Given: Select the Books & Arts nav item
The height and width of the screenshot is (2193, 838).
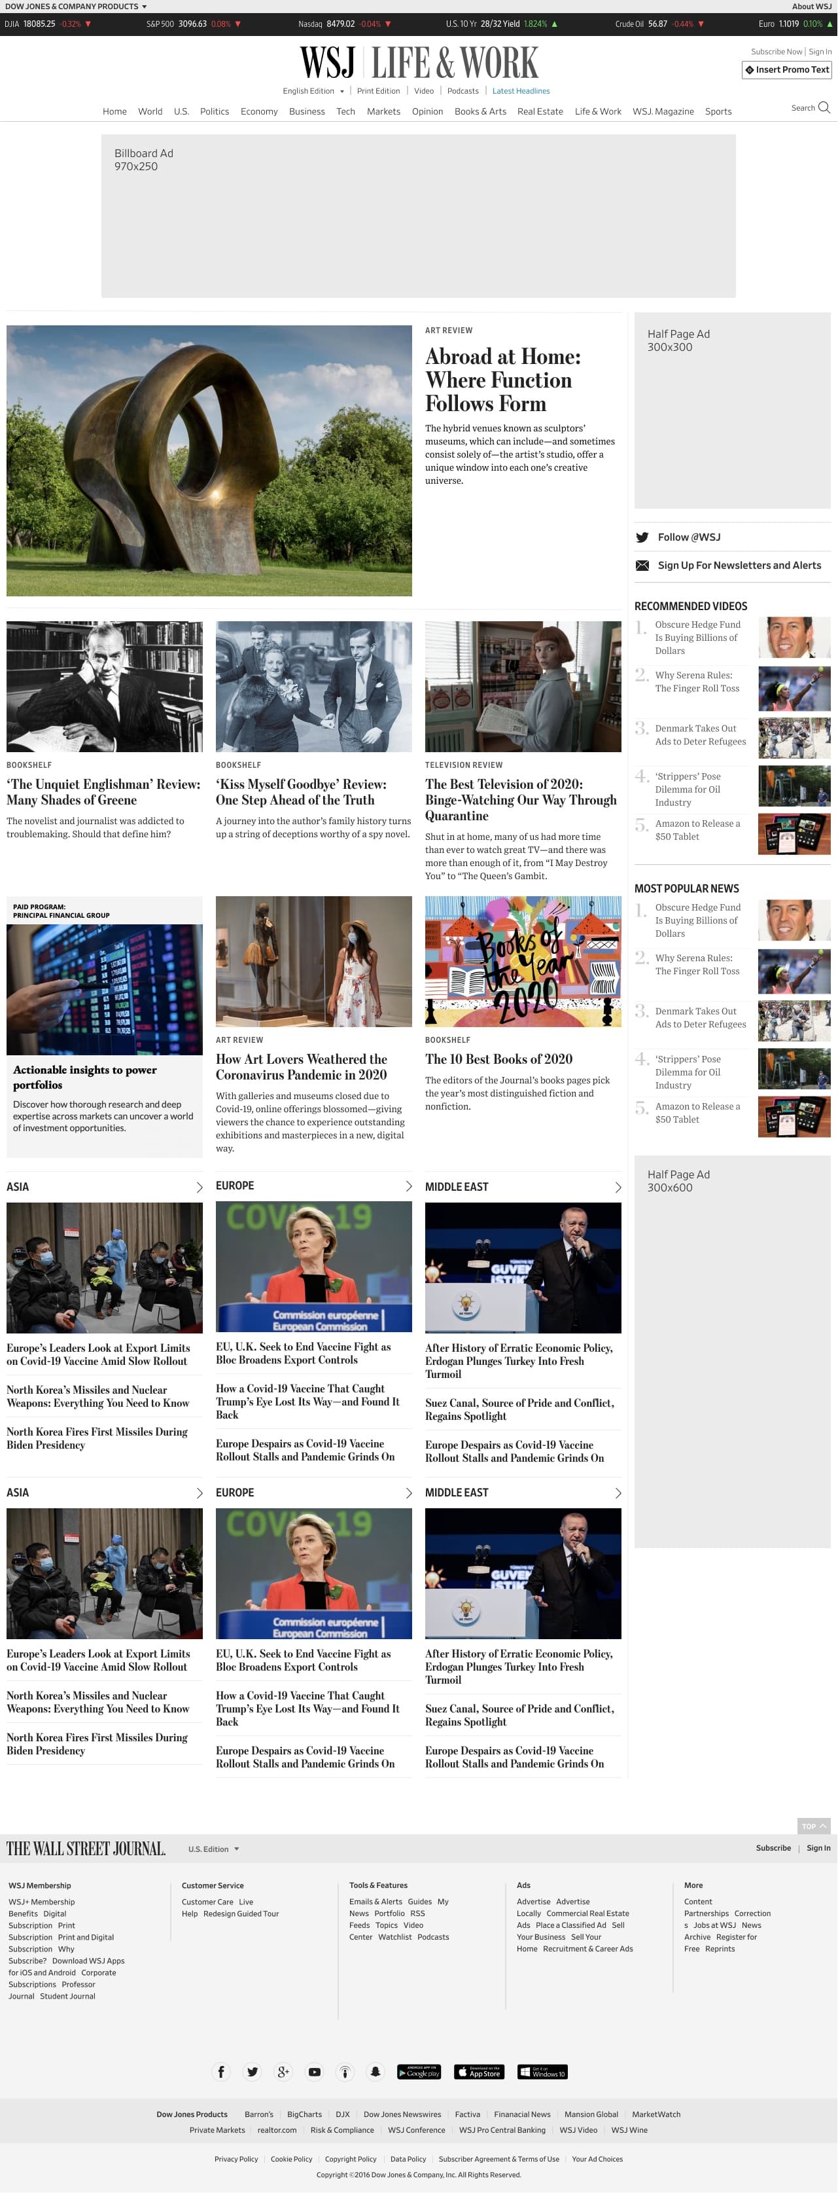Looking at the screenshot, I should 480,111.
